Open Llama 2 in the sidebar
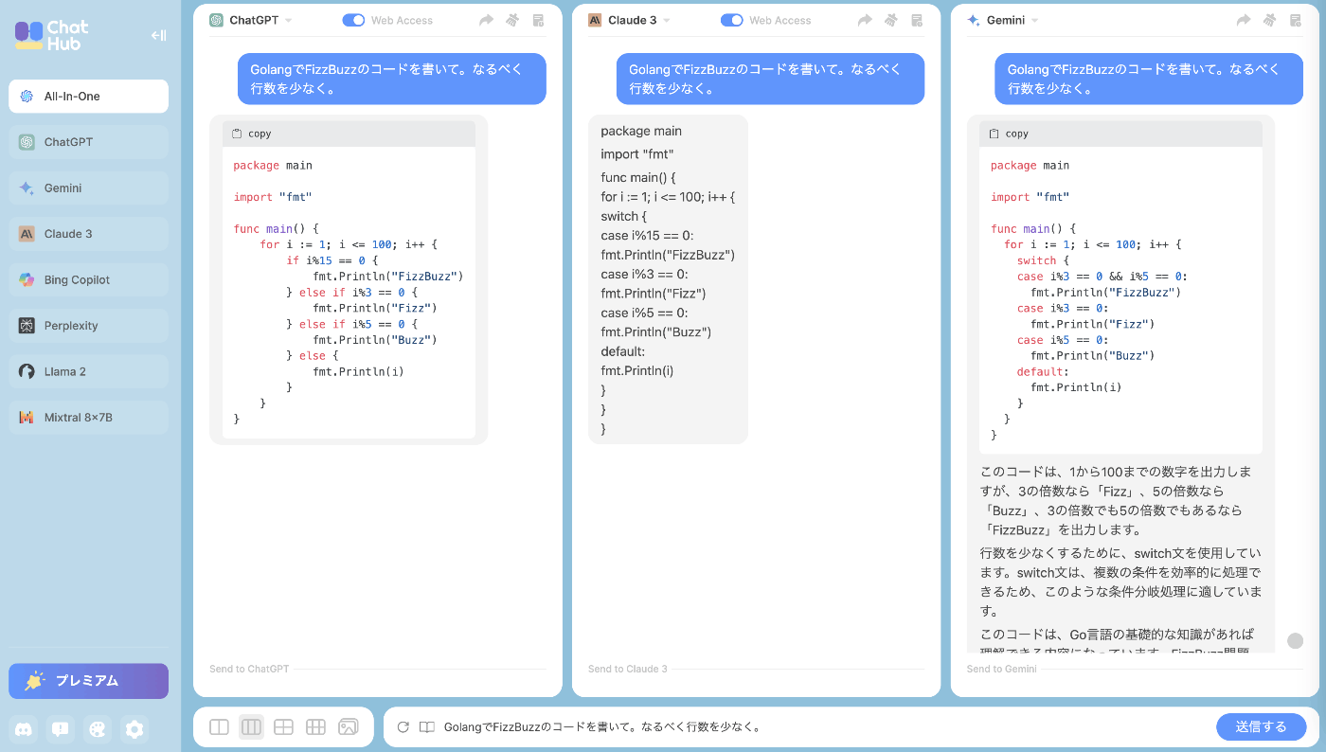The height and width of the screenshot is (752, 1326). 89,371
